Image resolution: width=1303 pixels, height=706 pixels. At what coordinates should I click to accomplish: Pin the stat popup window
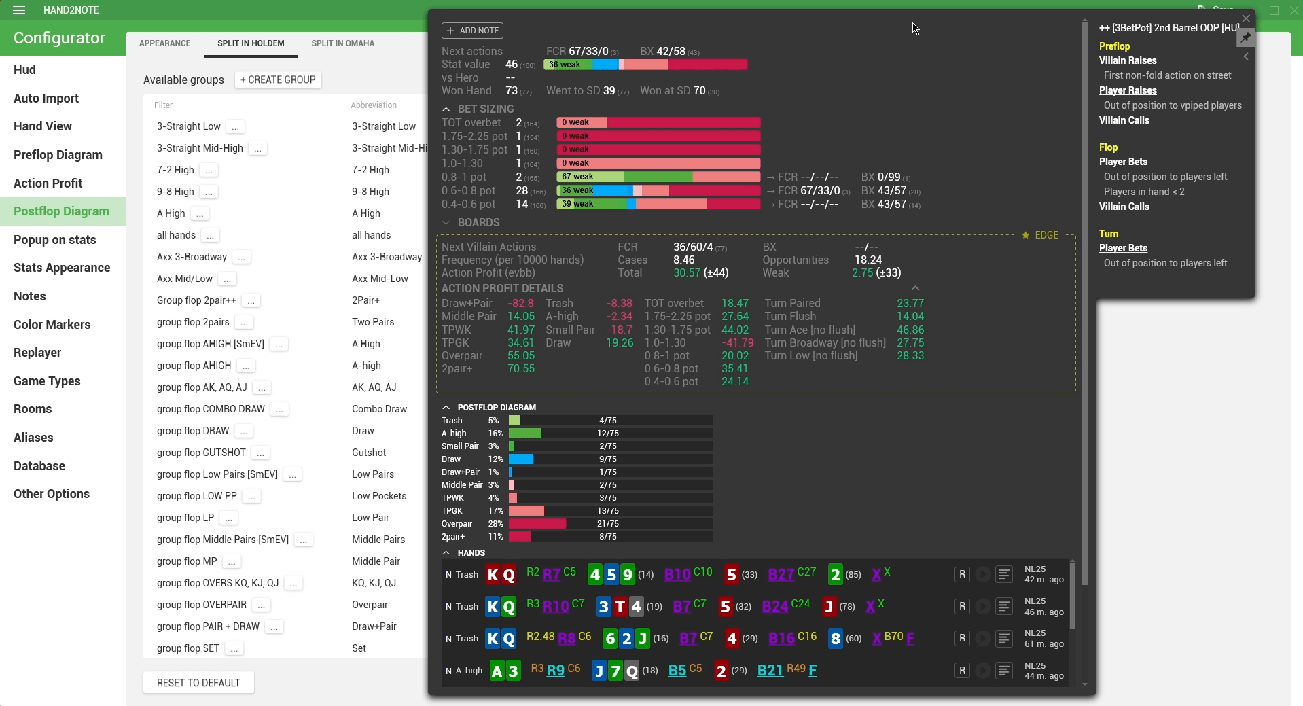(x=1245, y=38)
